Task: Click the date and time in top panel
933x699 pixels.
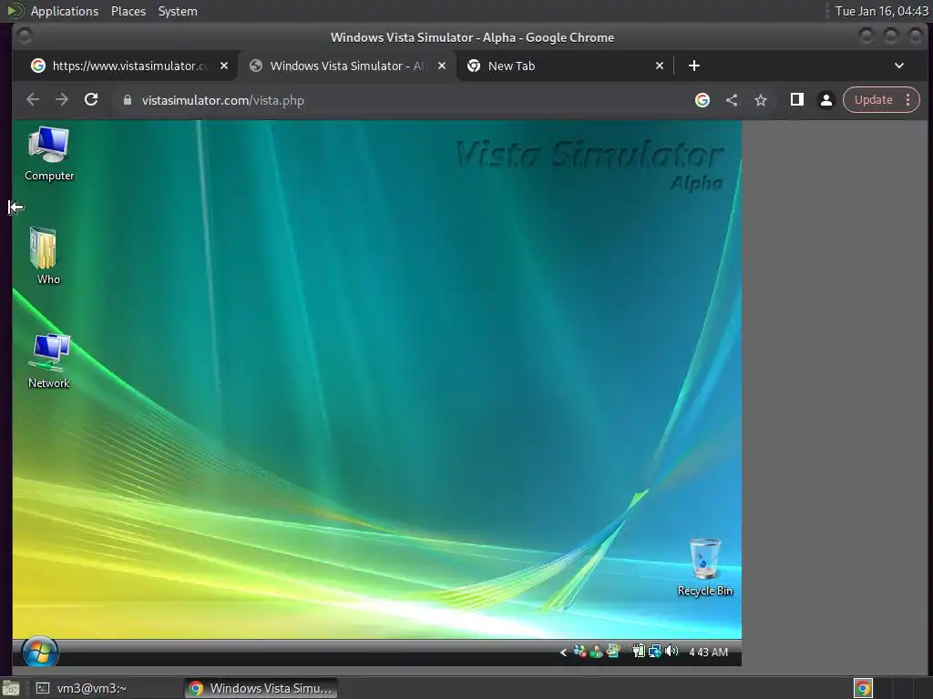Action: (x=881, y=11)
